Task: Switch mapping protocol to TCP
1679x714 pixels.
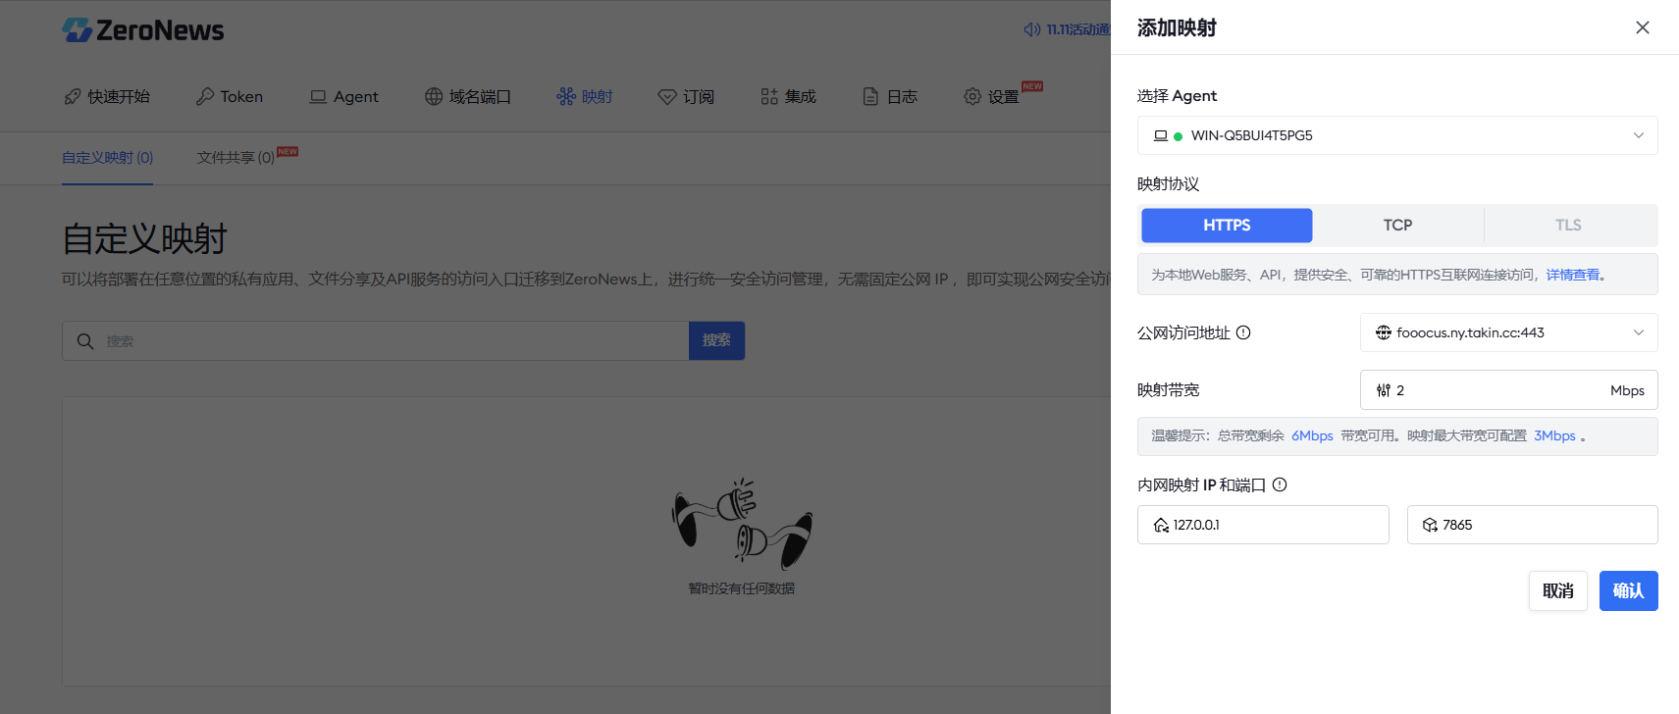Action: [1397, 226]
